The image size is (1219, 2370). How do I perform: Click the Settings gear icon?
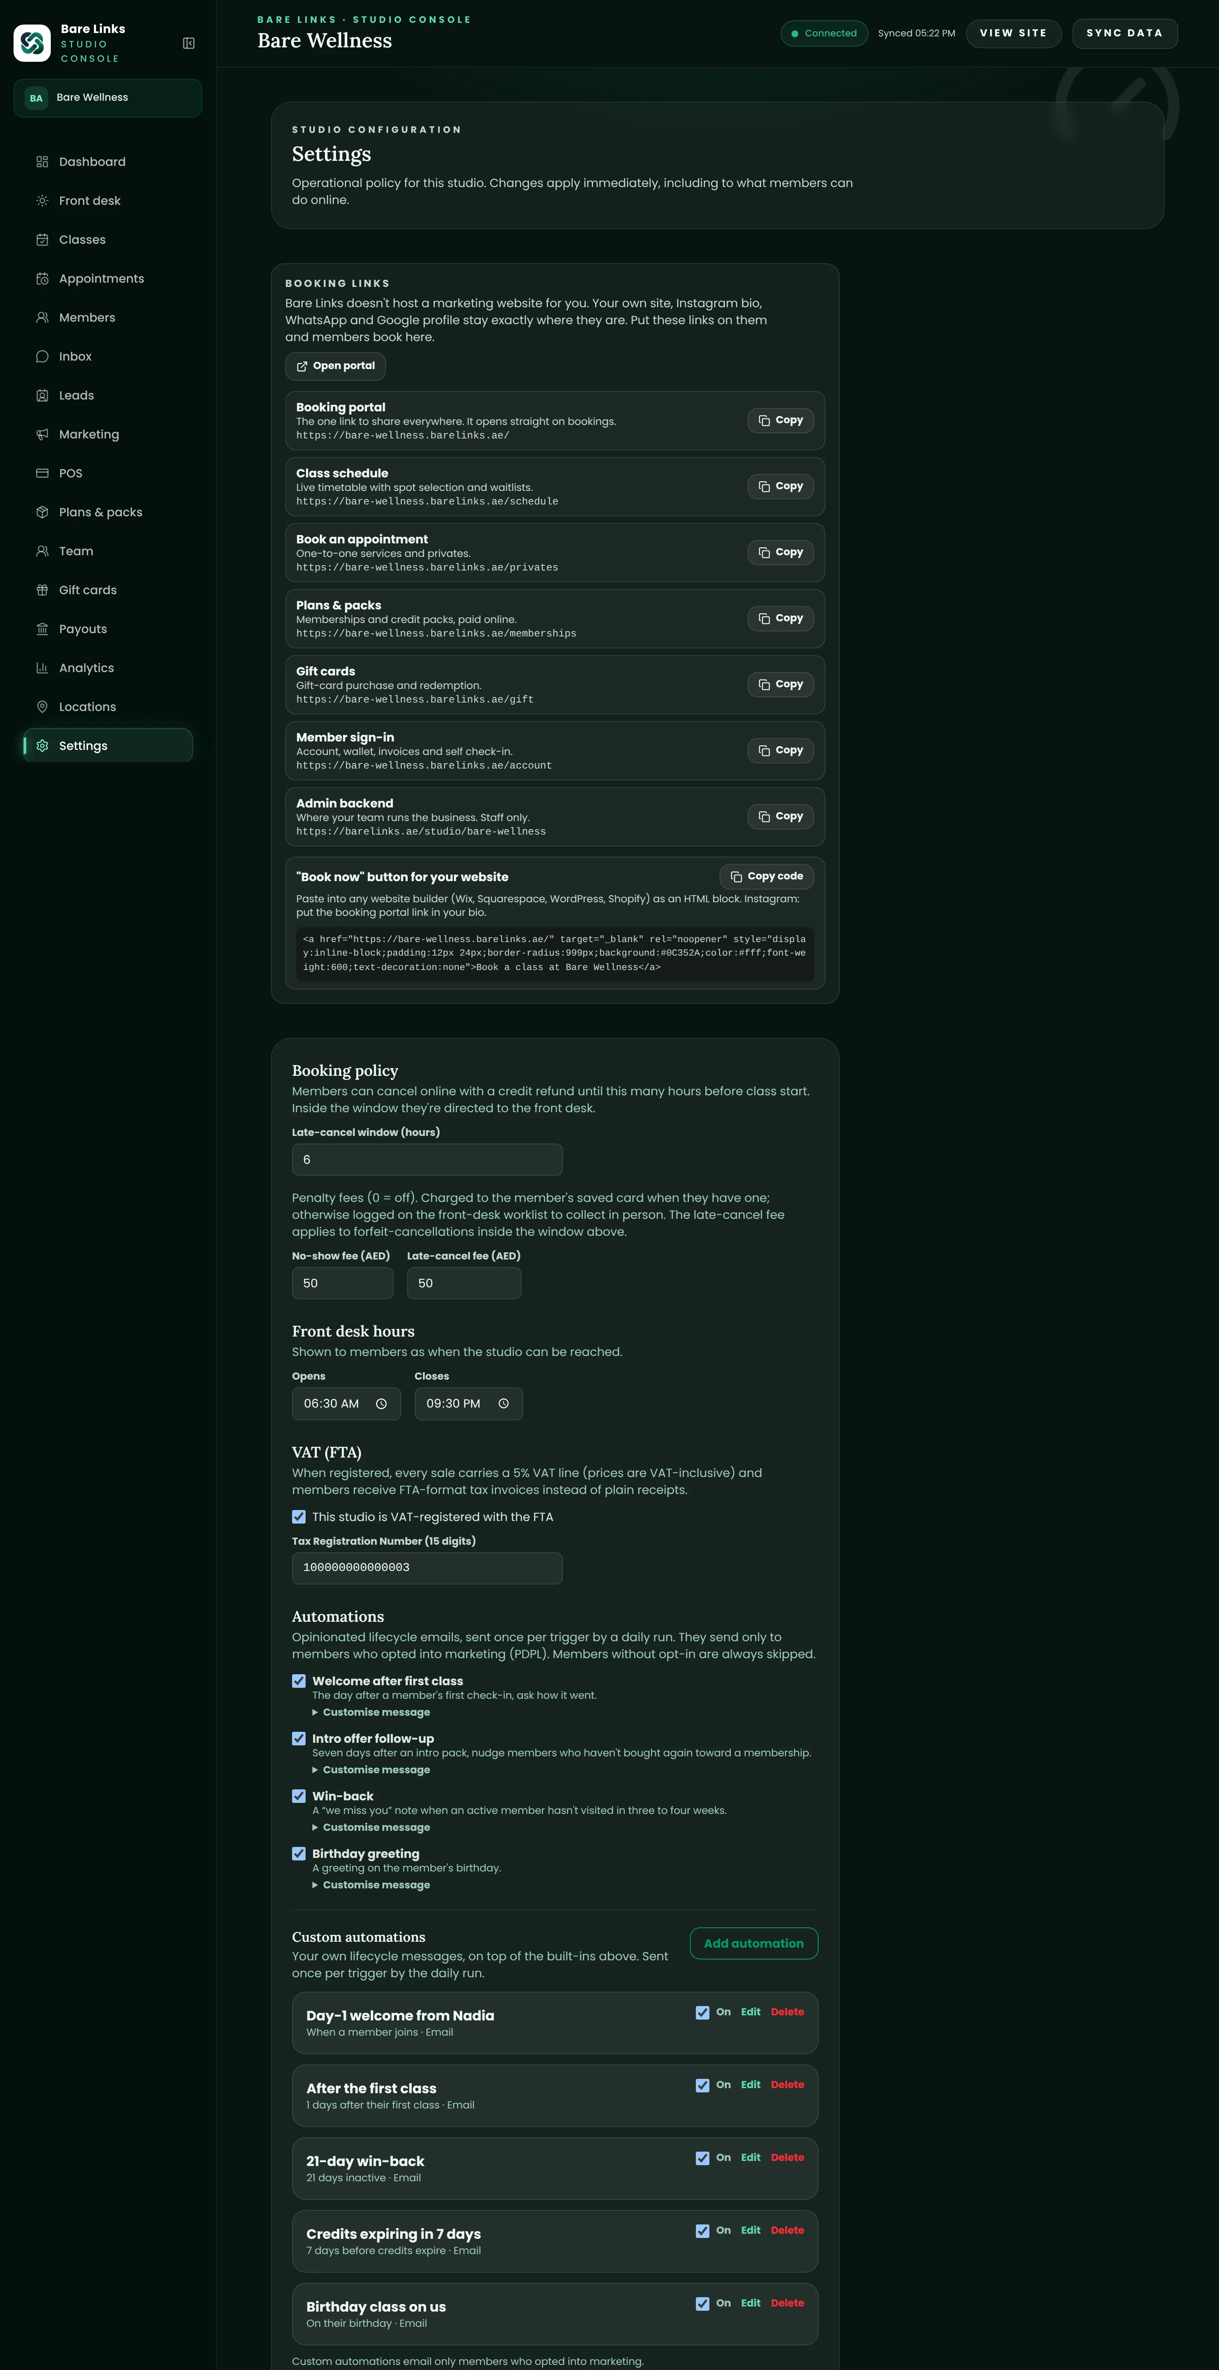point(42,746)
